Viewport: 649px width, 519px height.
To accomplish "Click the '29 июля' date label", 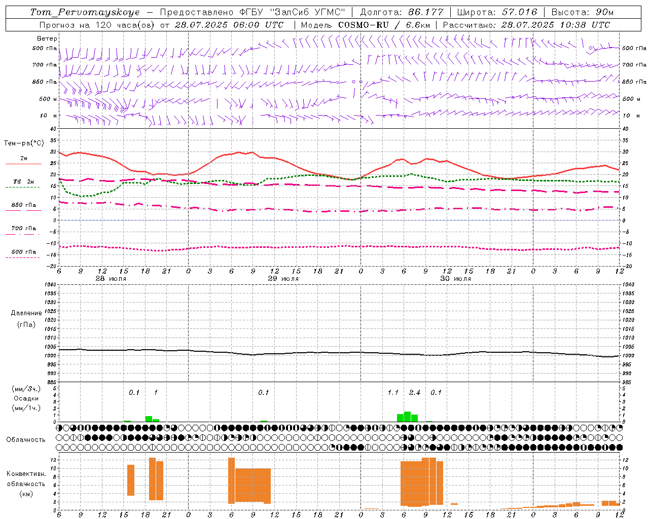I will [283, 279].
